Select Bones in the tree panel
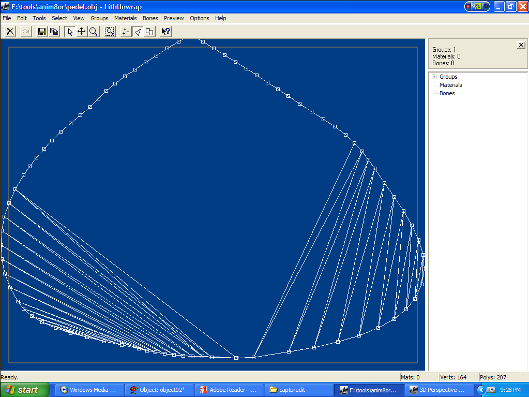 (x=447, y=93)
